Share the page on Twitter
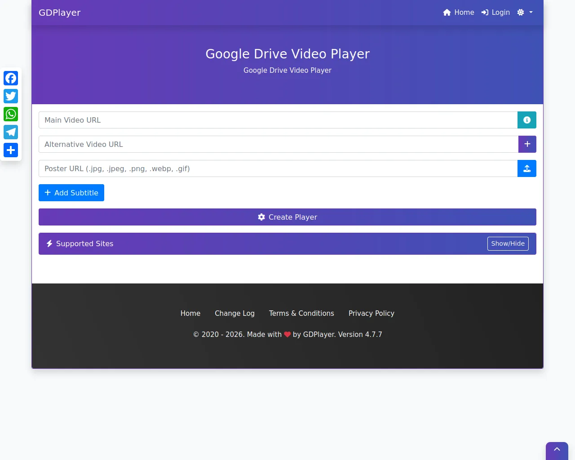 pos(11,96)
